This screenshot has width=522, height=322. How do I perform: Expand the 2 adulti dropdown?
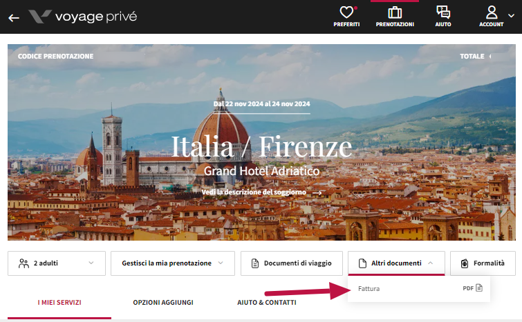tap(57, 263)
